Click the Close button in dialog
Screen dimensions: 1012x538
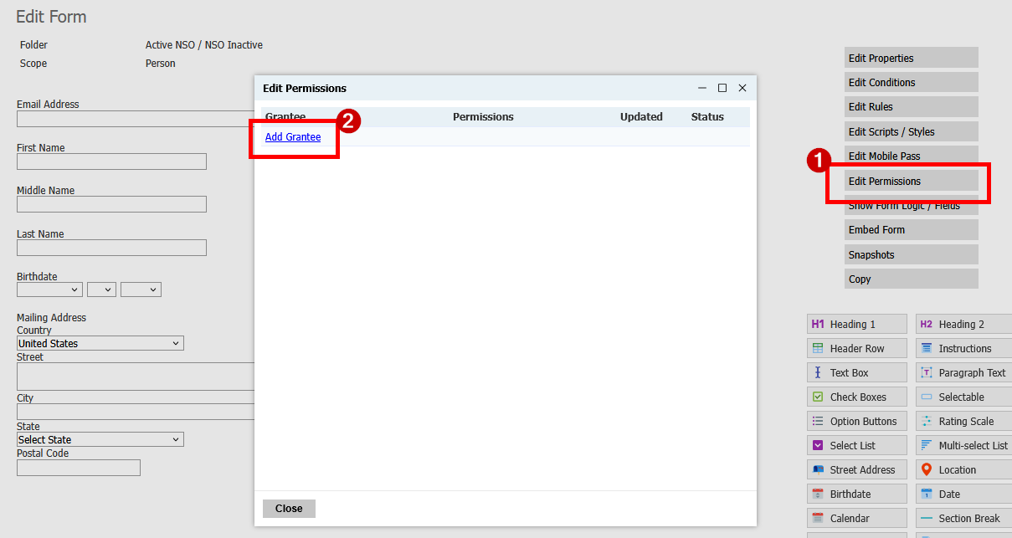pyautogui.click(x=289, y=509)
